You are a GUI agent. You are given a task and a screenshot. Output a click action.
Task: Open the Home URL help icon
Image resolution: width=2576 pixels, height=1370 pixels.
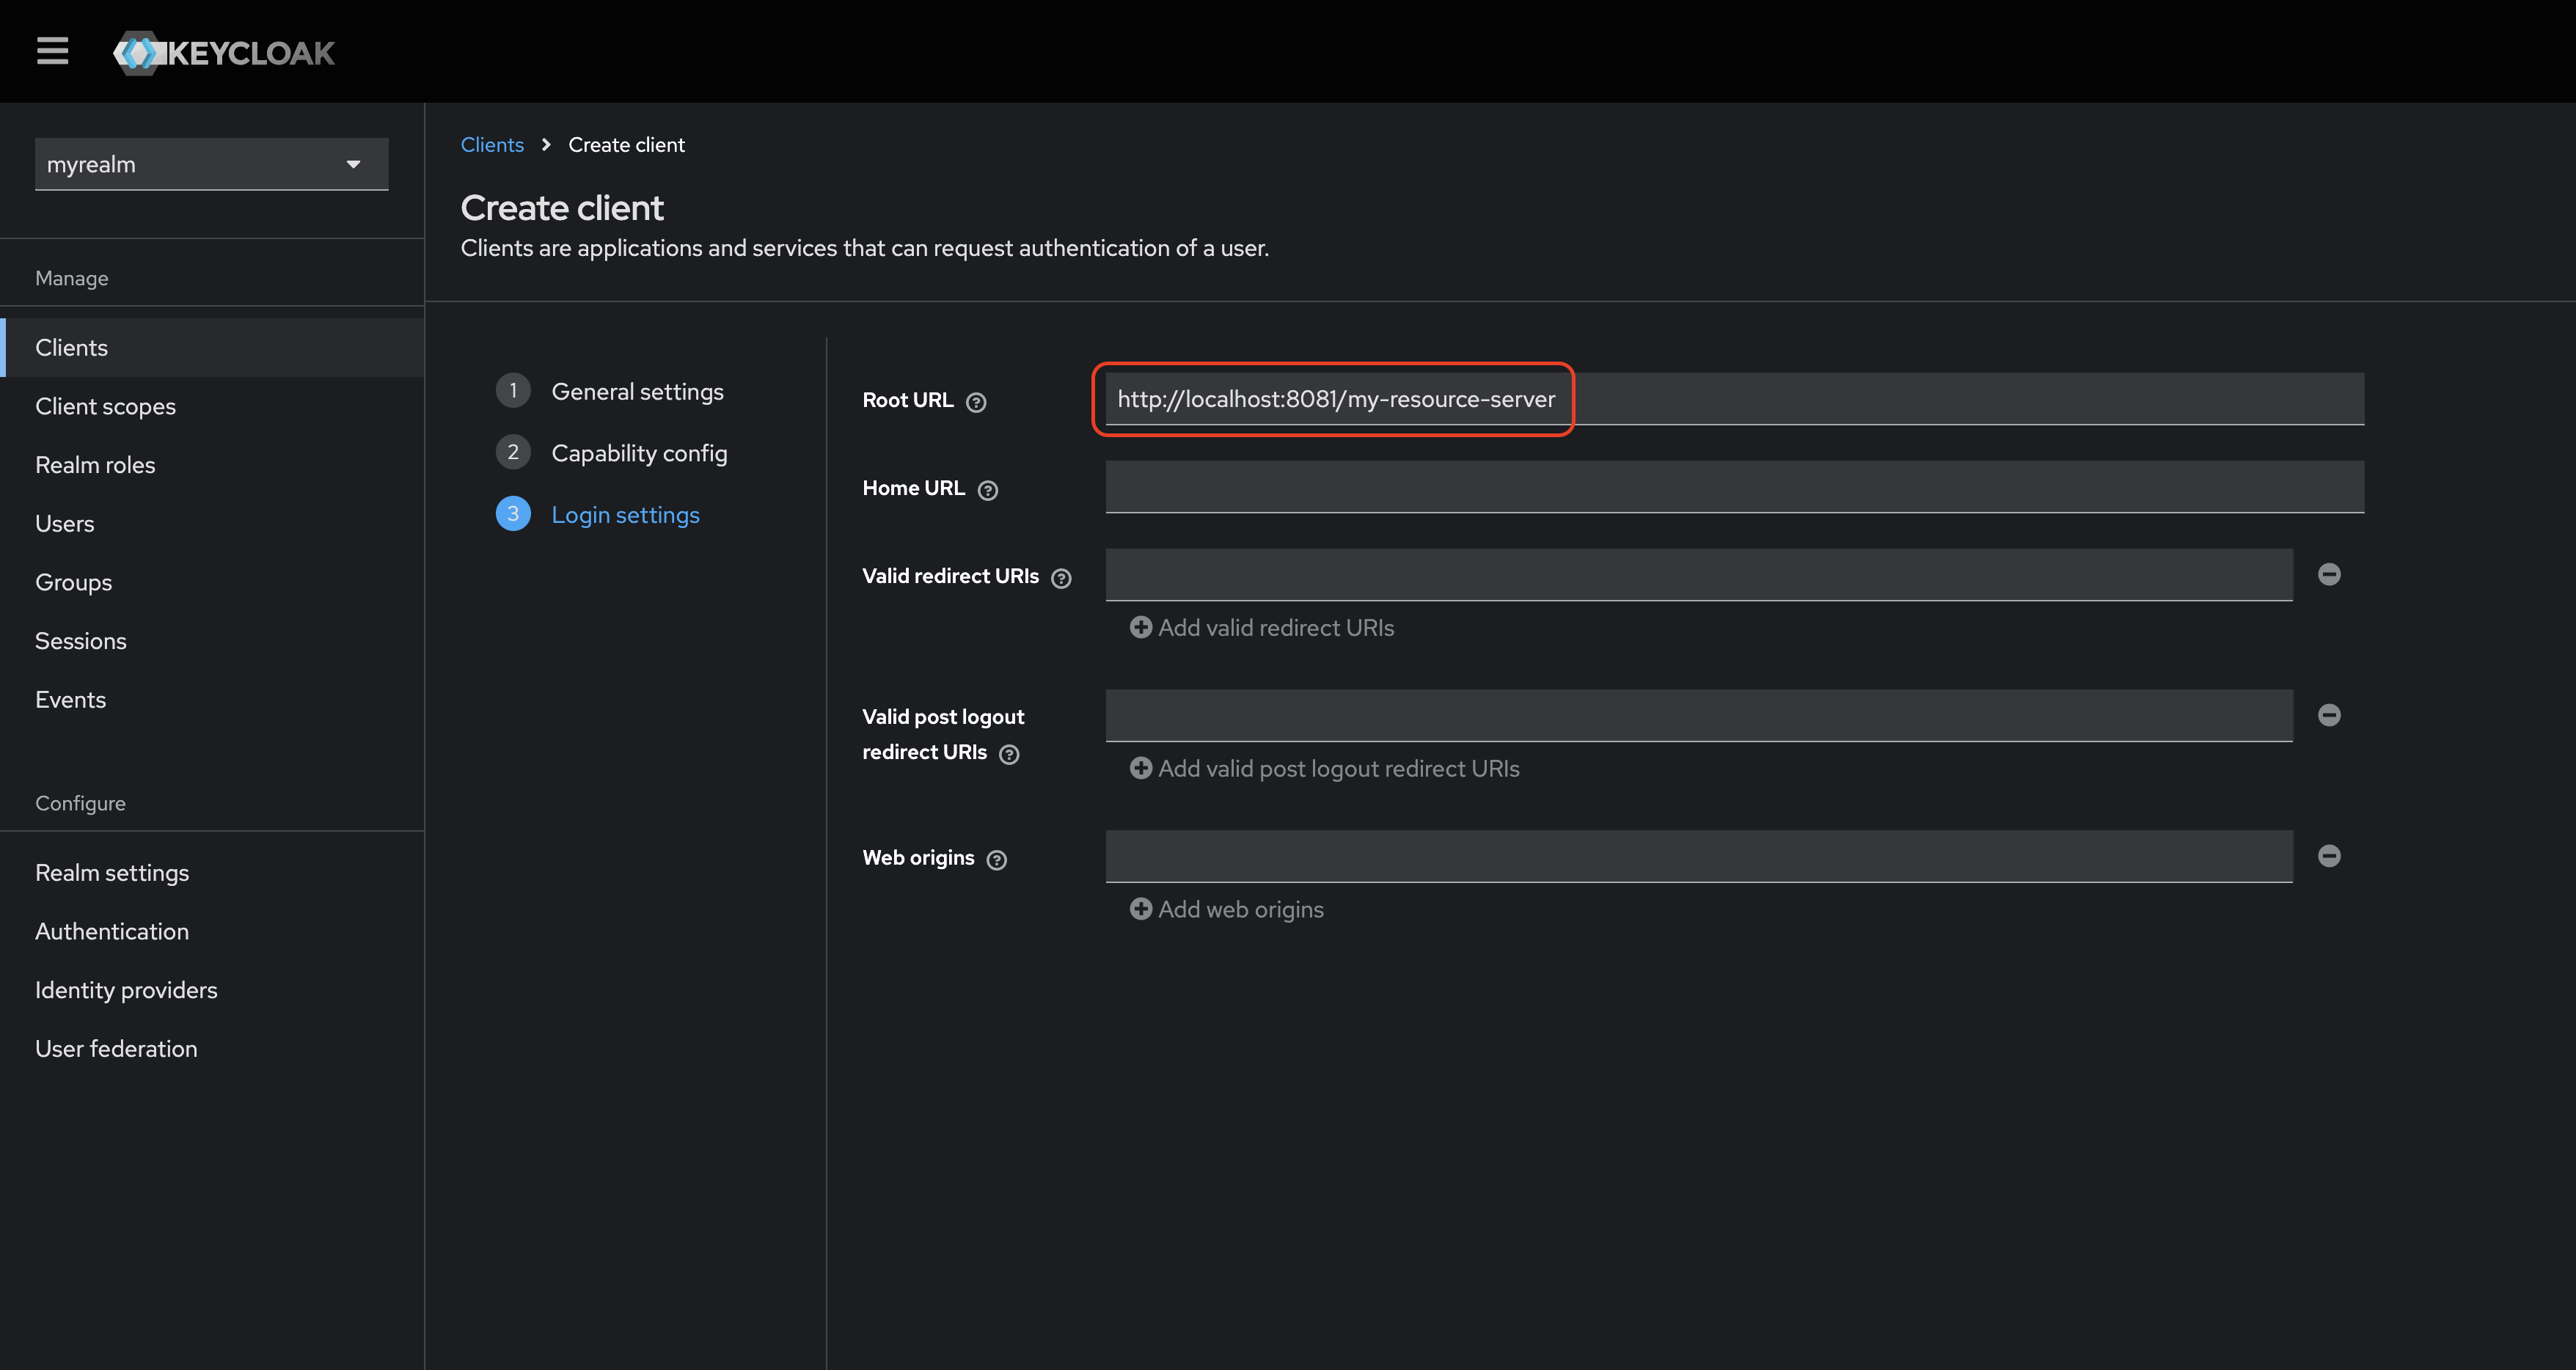(x=987, y=490)
